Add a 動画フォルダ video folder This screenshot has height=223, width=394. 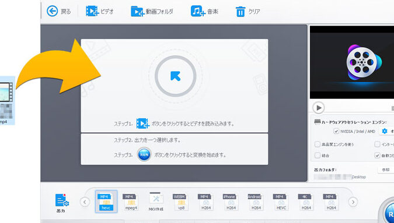[x=152, y=11]
